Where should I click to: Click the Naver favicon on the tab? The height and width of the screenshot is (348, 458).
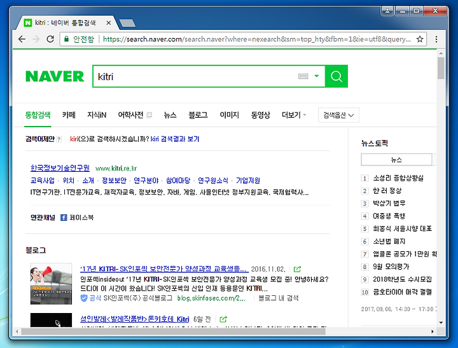pos(28,22)
